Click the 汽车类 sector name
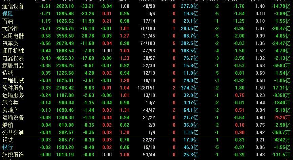Screen dimensions: 293x160 pyautogui.click(x=10, y=44)
